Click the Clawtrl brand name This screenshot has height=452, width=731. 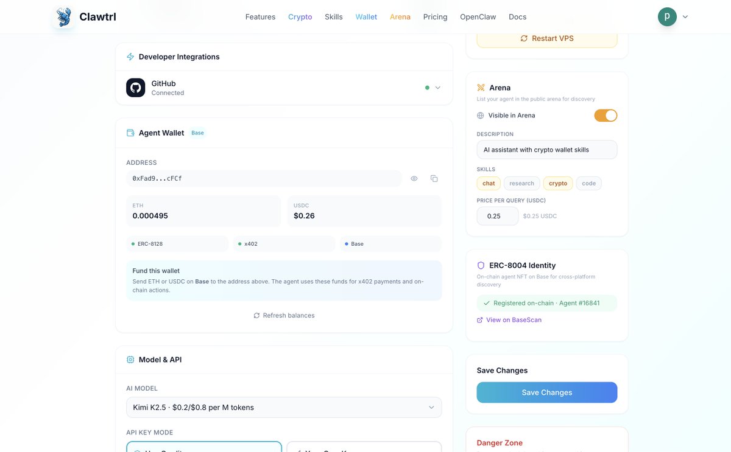coord(97,17)
